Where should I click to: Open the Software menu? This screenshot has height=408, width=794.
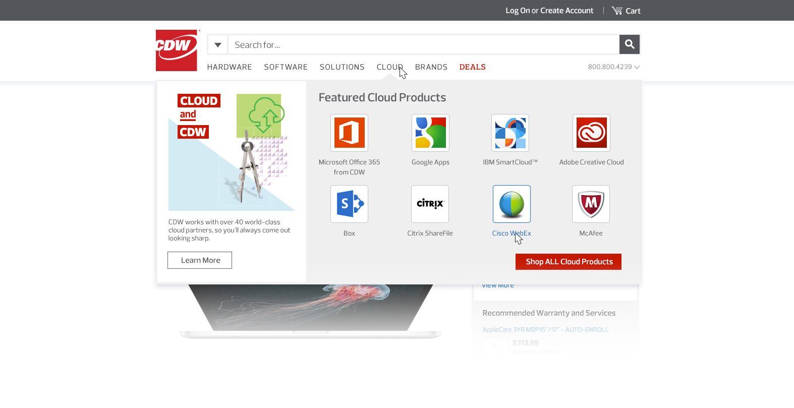286,67
